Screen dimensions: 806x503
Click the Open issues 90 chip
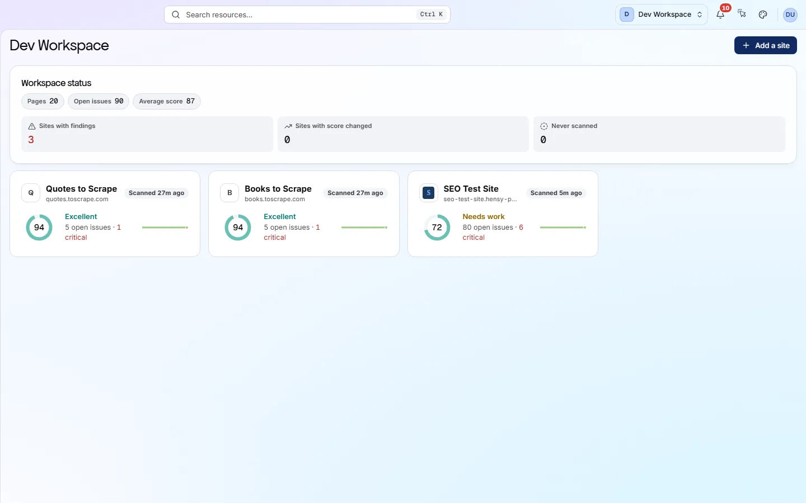click(99, 101)
